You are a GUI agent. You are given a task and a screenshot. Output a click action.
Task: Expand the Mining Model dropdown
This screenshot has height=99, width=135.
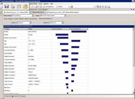pyautogui.click(x=33, y=16)
